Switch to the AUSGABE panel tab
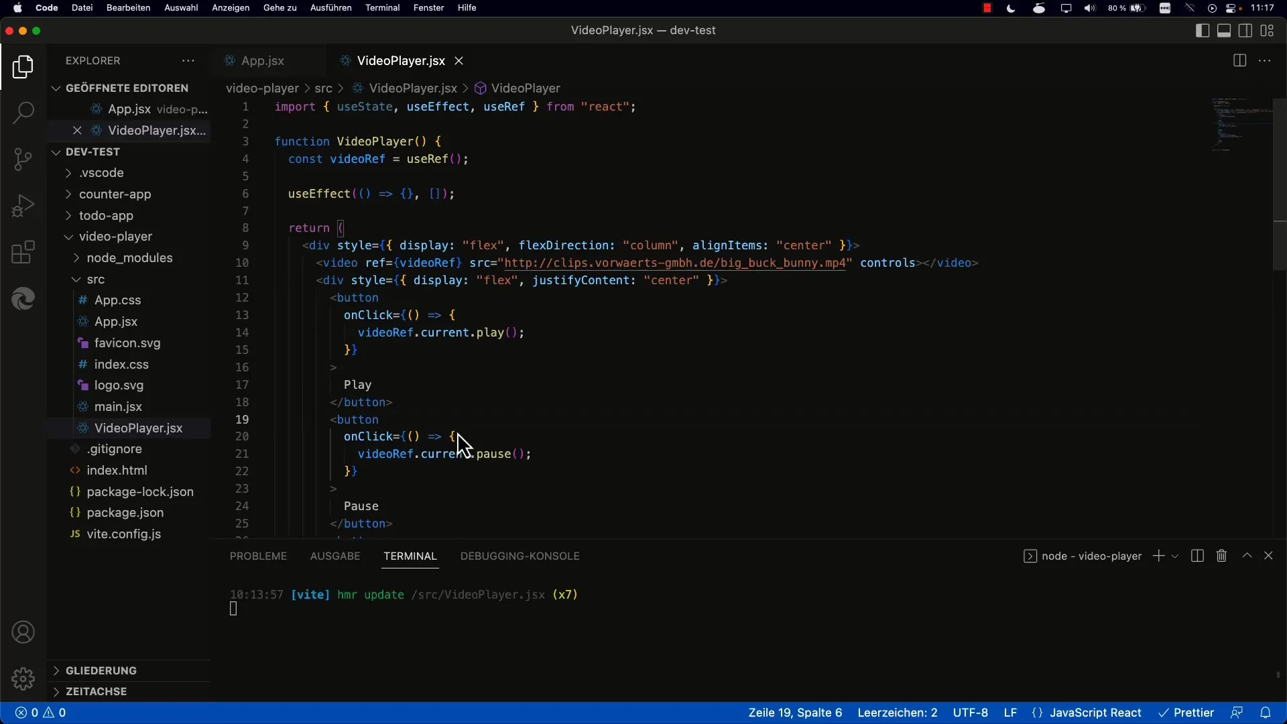The image size is (1287, 724). [335, 556]
